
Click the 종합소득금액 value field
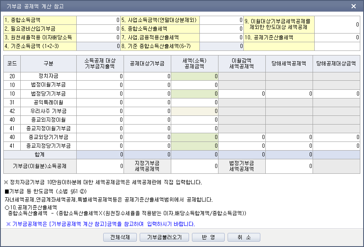tap(98, 20)
